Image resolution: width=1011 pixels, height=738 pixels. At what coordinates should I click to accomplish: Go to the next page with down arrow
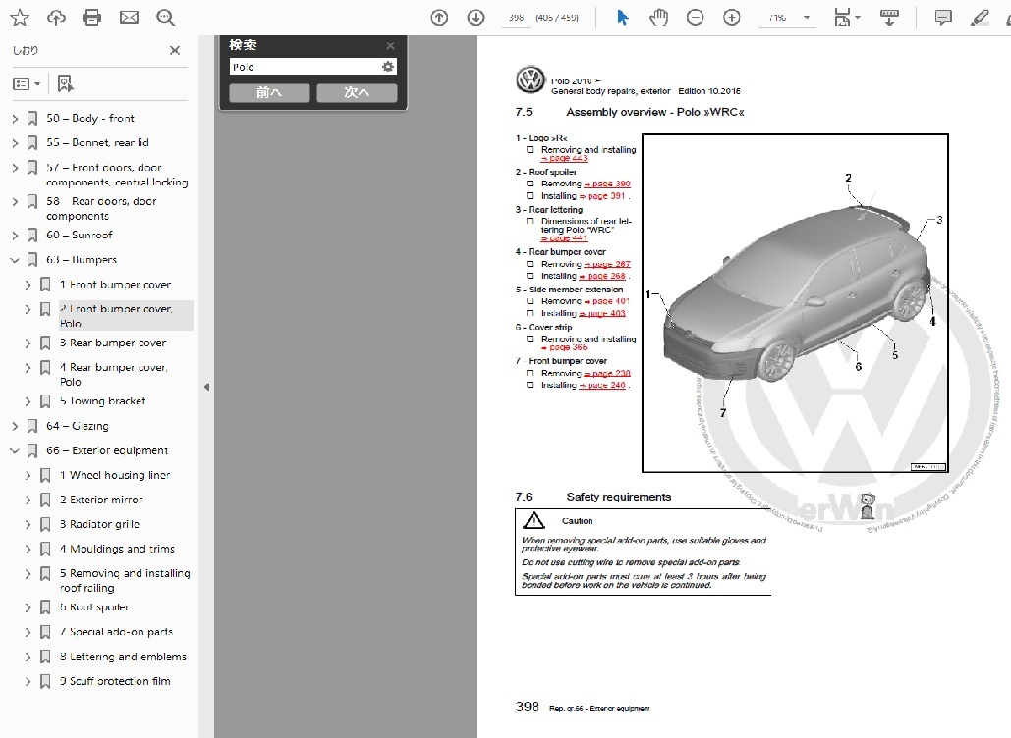pyautogui.click(x=476, y=18)
